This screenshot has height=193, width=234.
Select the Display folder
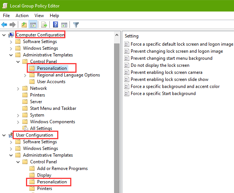click(x=44, y=175)
